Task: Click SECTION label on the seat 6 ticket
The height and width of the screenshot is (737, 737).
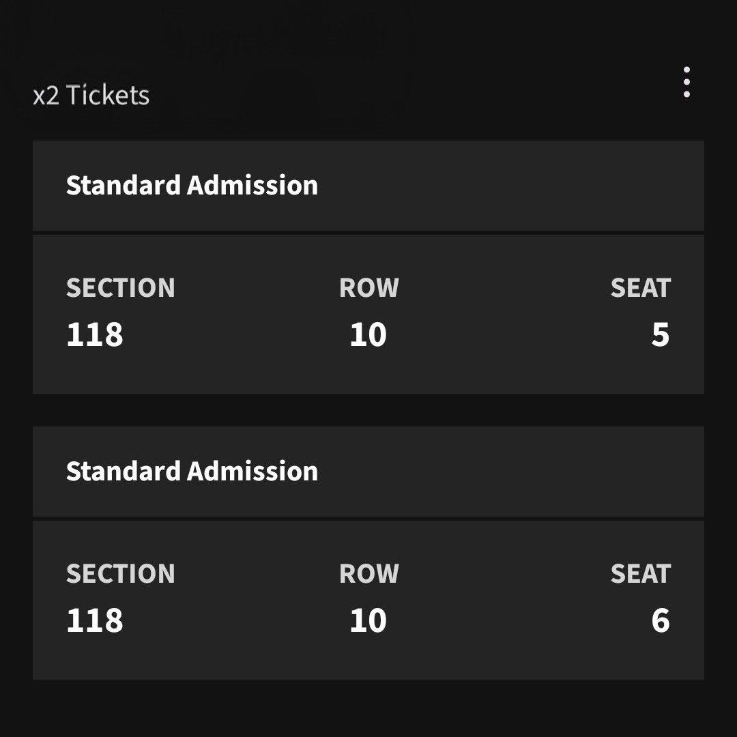Action: [121, 574]
